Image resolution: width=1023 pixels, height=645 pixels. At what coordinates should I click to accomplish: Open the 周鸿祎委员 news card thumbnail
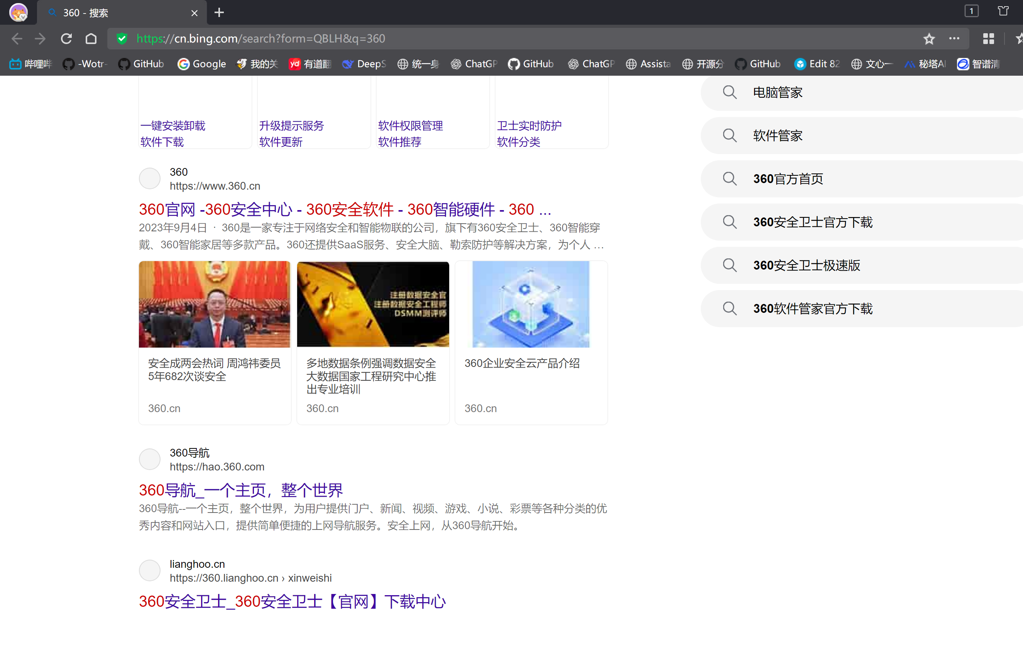[215, 304]
